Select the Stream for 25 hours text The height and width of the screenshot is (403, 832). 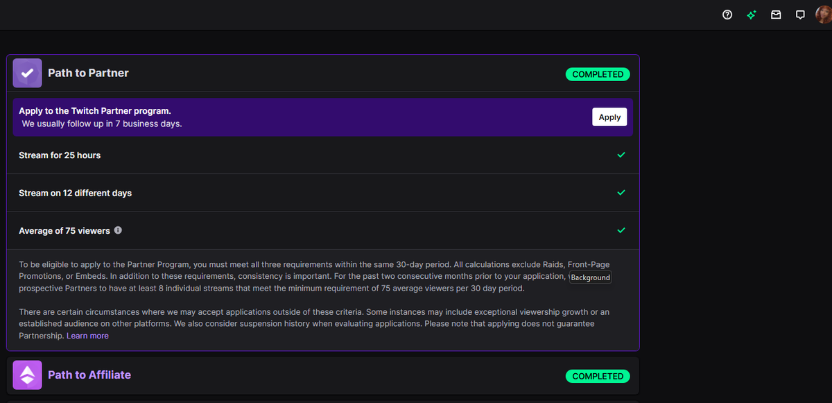pos(60,155)
